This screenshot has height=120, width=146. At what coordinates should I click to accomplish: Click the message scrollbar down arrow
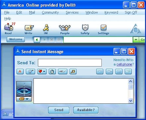[130, 100]
